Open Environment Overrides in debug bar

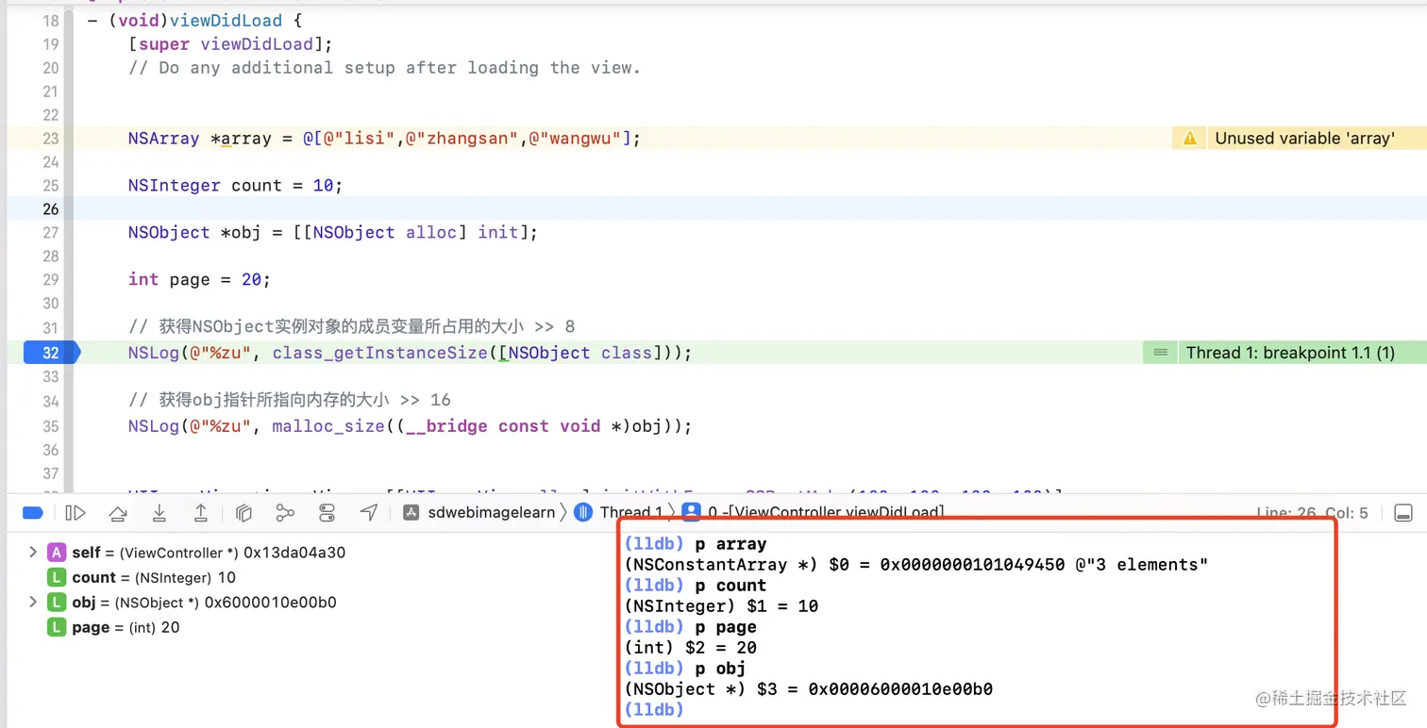point(327,513)
